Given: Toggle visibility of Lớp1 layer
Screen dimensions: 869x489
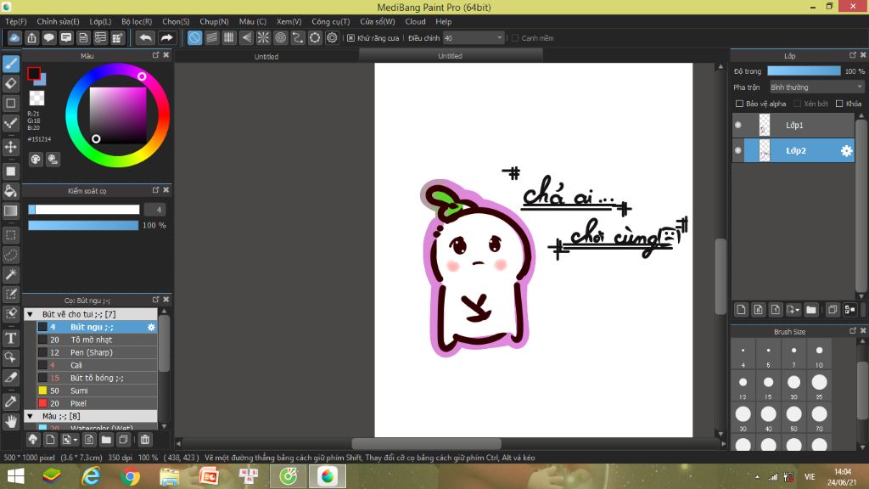Looking at the screenshot, I should click(737, 126).
